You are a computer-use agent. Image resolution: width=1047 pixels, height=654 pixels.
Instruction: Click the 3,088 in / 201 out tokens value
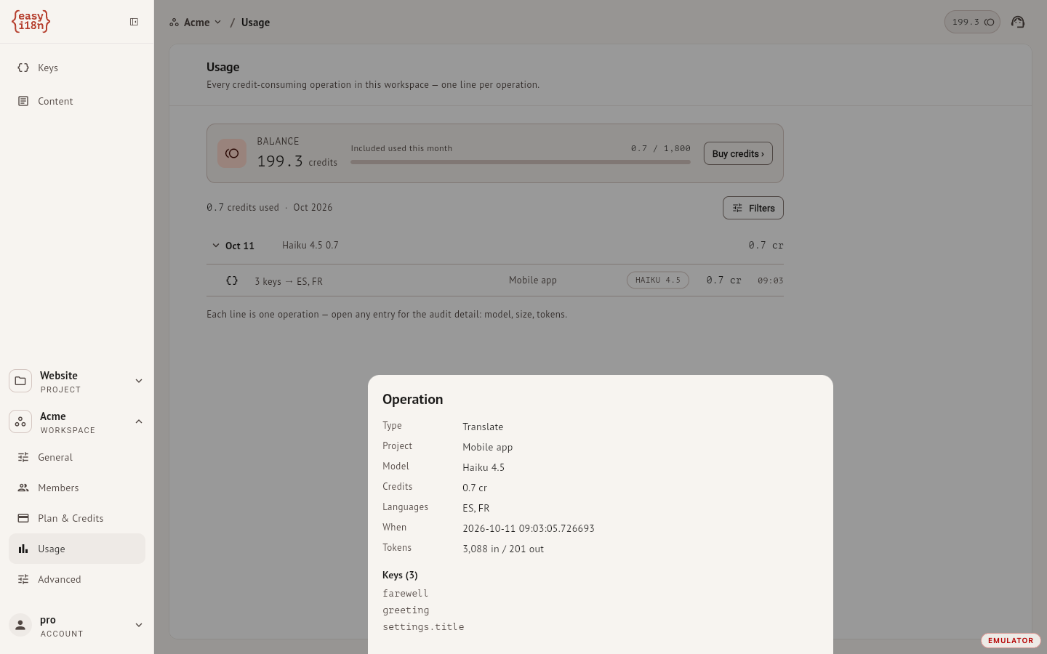point(503,549)
